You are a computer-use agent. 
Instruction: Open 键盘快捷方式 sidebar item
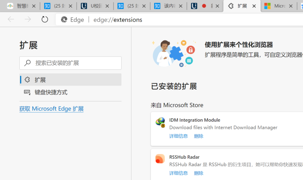pos(70,92)
